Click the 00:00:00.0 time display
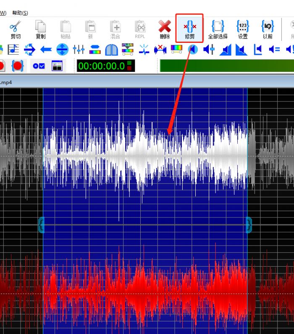The image size is (294, 334). pyautogui.click(x=101, y=66)
